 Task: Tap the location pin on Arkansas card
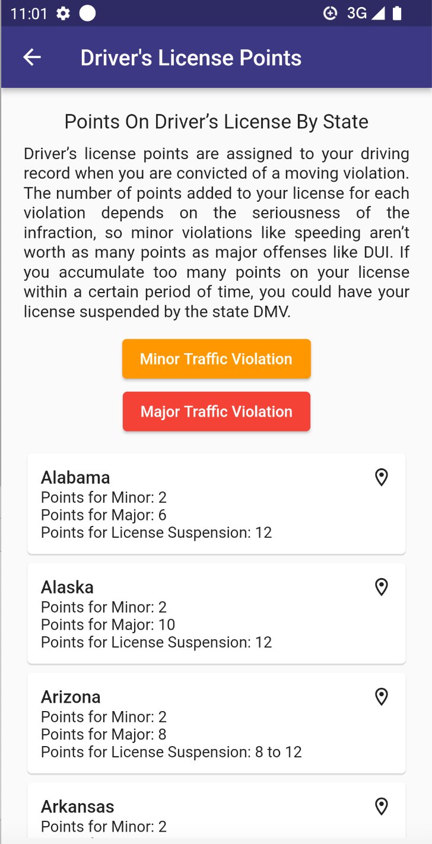coord(382,807)
